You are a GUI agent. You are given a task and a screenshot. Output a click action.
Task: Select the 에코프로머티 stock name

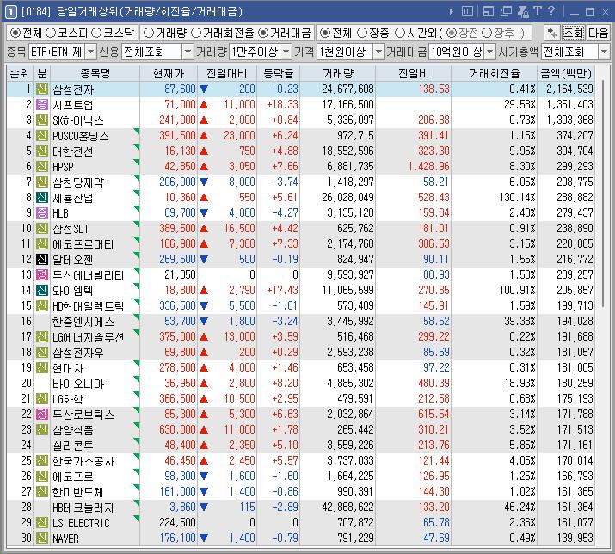[x=83, y=244]
